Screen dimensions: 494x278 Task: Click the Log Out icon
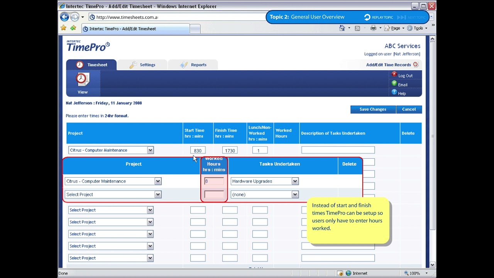point(394,74)
